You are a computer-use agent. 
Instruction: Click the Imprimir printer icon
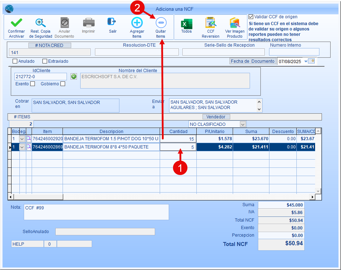pos(88,23)
